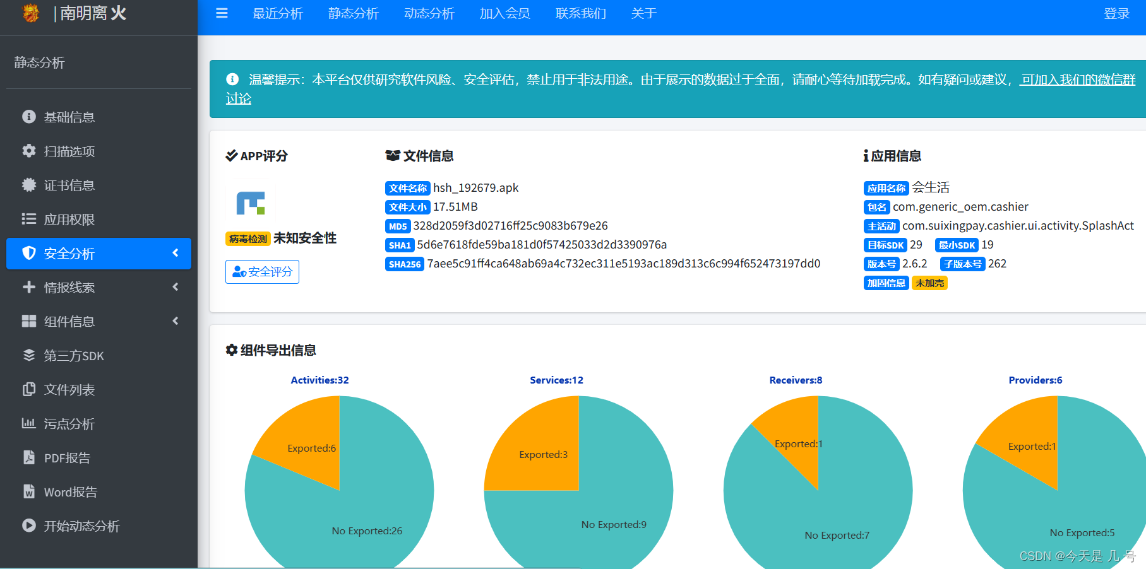Click the app icon under APP评分
Screen dimensions: 1146x569
point(251,203)
